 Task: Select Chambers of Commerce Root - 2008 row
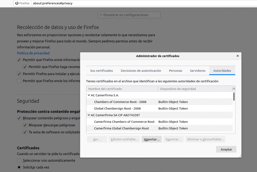(x=159, y=102)
